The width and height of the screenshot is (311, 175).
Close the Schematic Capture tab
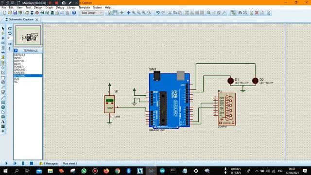[x=37, y=19]
